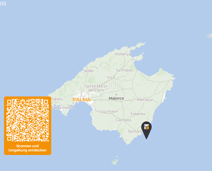Select the Pollença town label
Screen dimensions: 212x171
pyautogui.click(x=123, y=54)
